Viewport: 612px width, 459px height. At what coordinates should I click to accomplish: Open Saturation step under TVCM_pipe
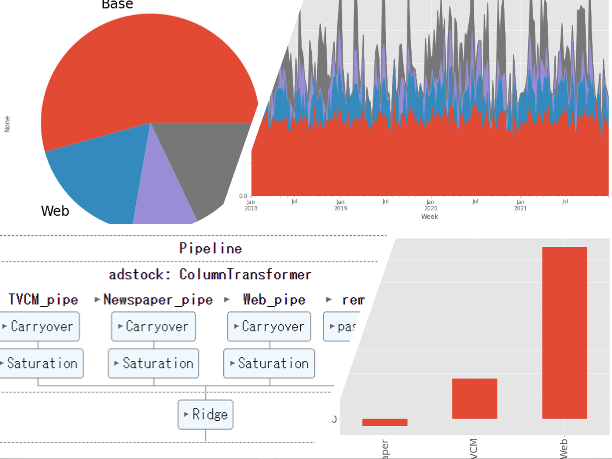41,363
